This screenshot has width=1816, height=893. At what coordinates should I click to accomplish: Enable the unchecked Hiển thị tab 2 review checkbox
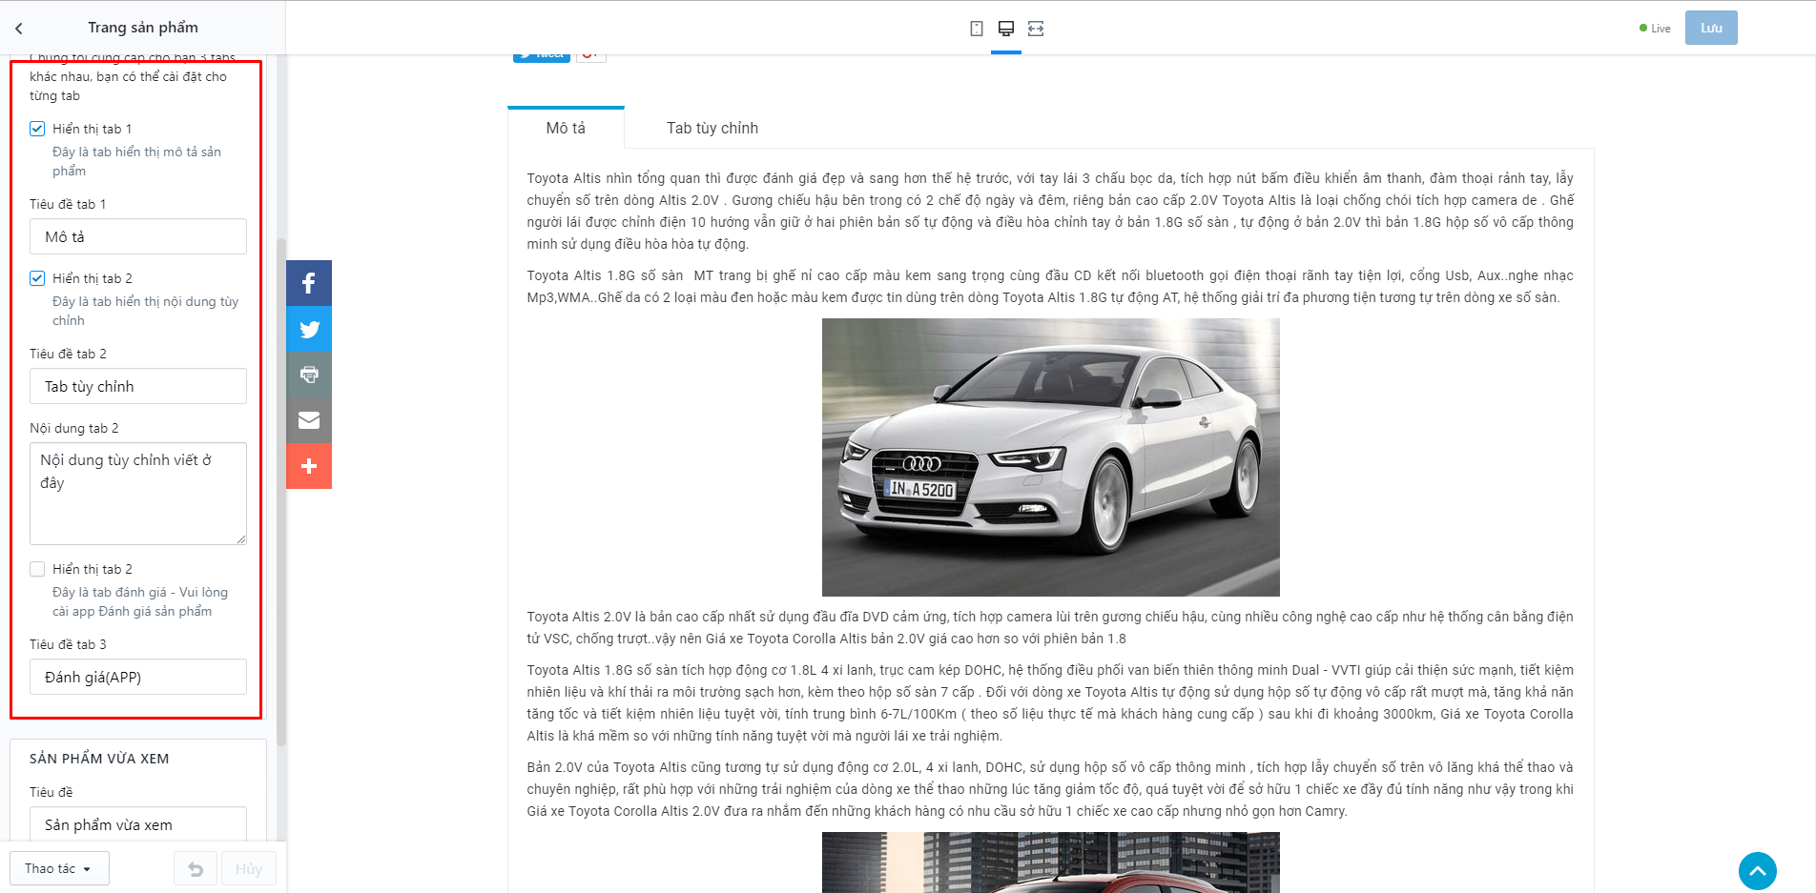[37, 569]
